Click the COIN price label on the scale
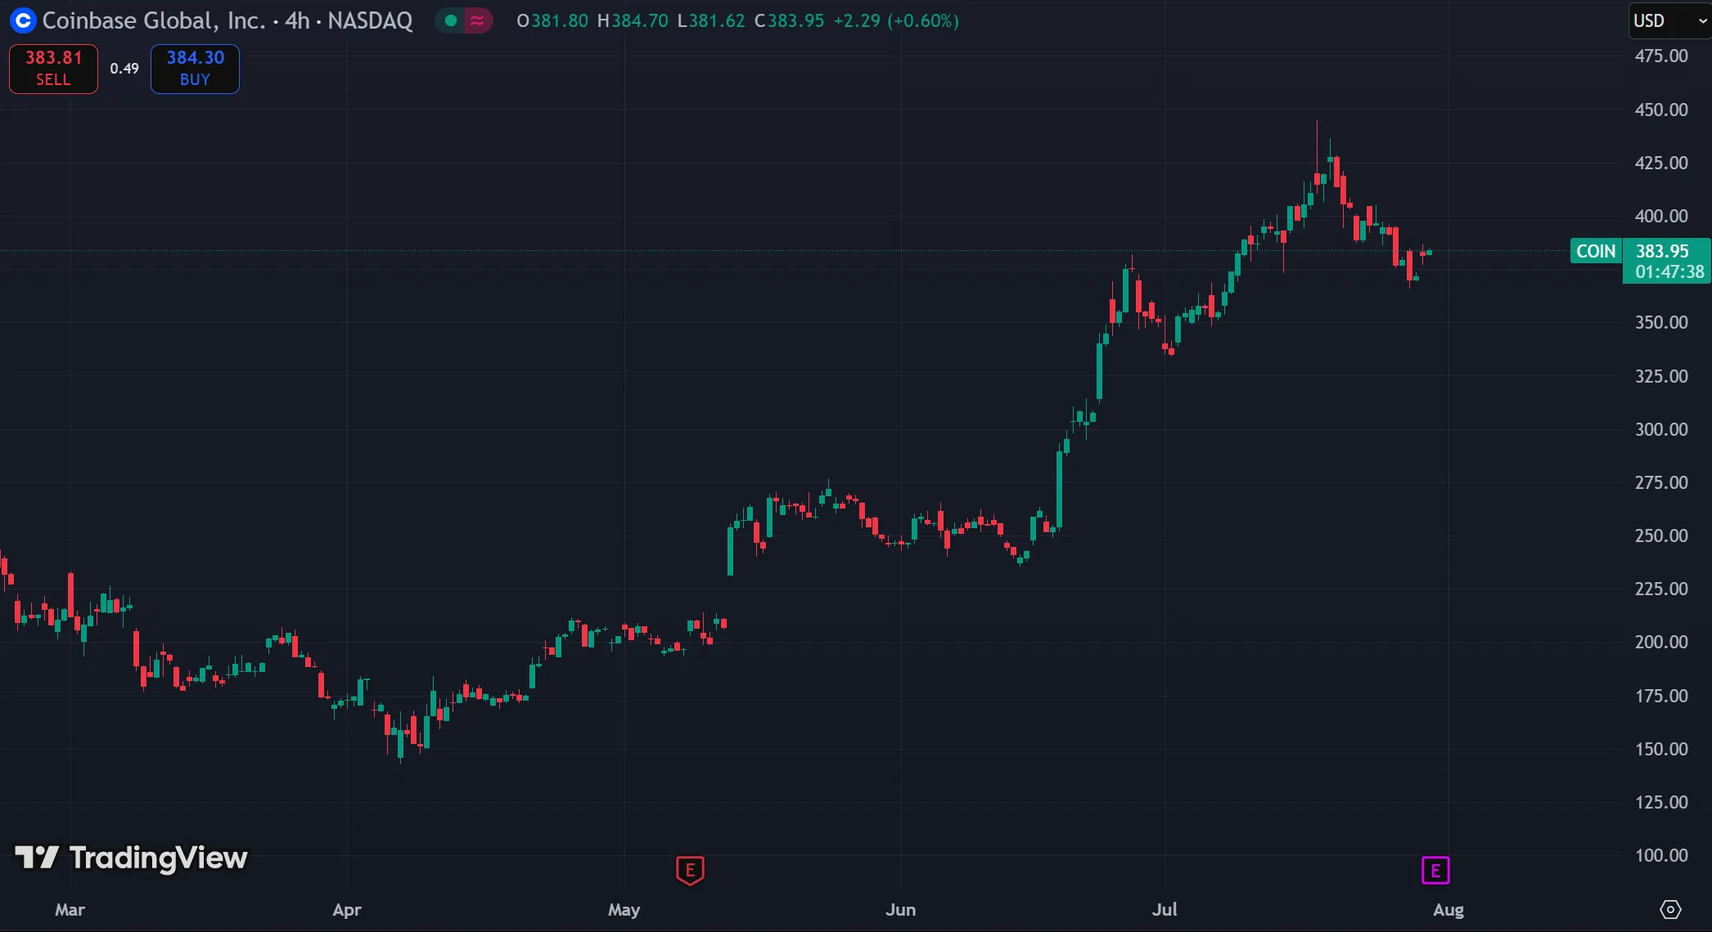This screenshot has width=1712, height=932. pos(1596,251)
